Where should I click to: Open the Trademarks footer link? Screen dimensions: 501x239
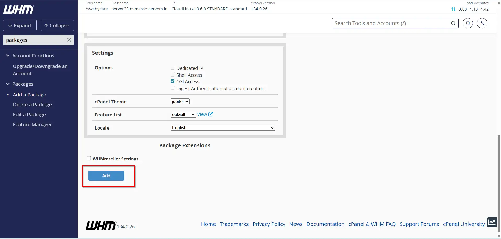[x=234, y=224]
